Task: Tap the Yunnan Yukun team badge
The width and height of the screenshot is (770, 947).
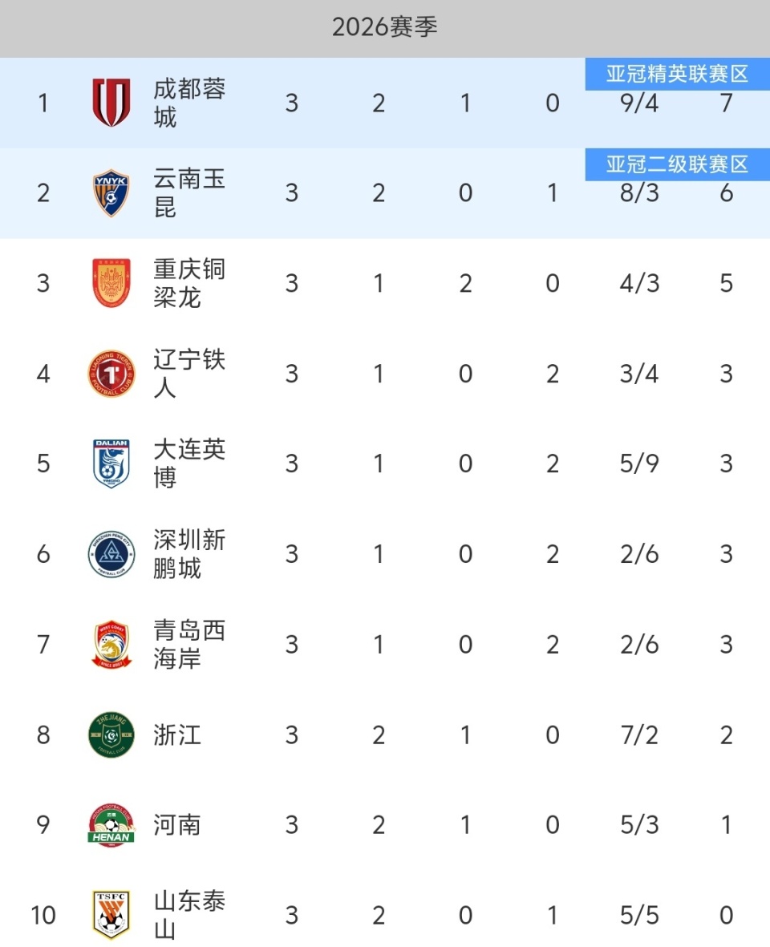Action: (111, 193)
